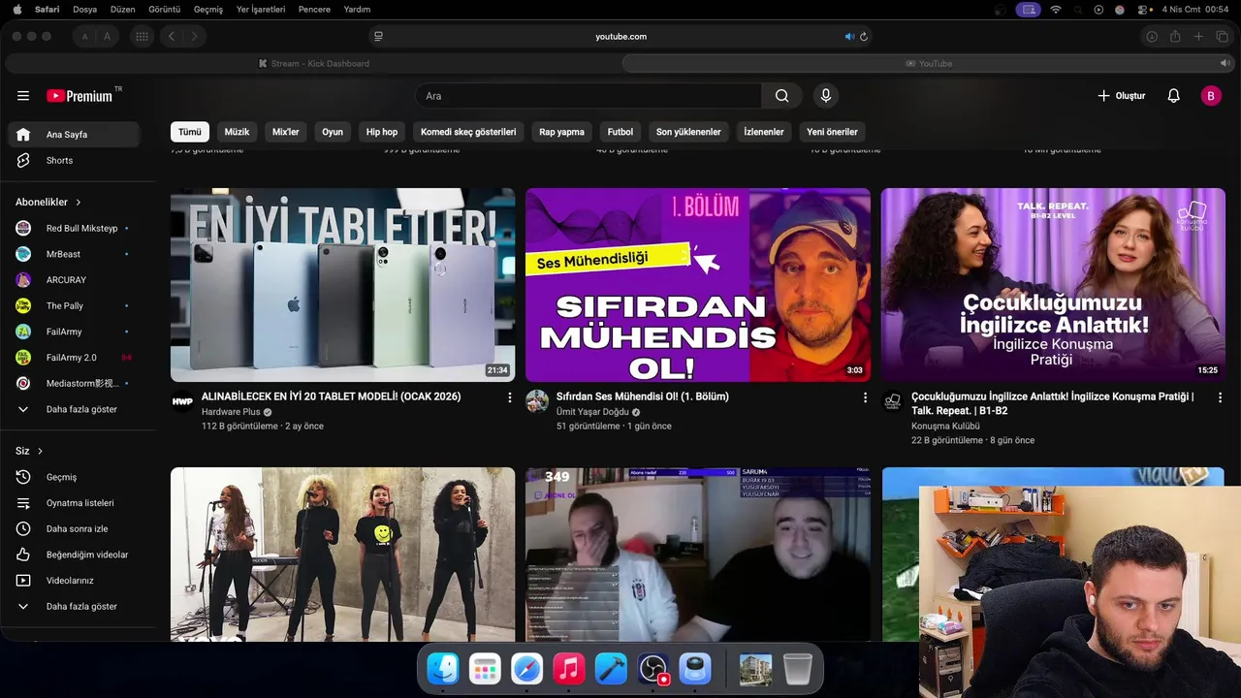Open the account avatar menu
Viewport: 1241px width, 698px height.
coord(1211,96)
